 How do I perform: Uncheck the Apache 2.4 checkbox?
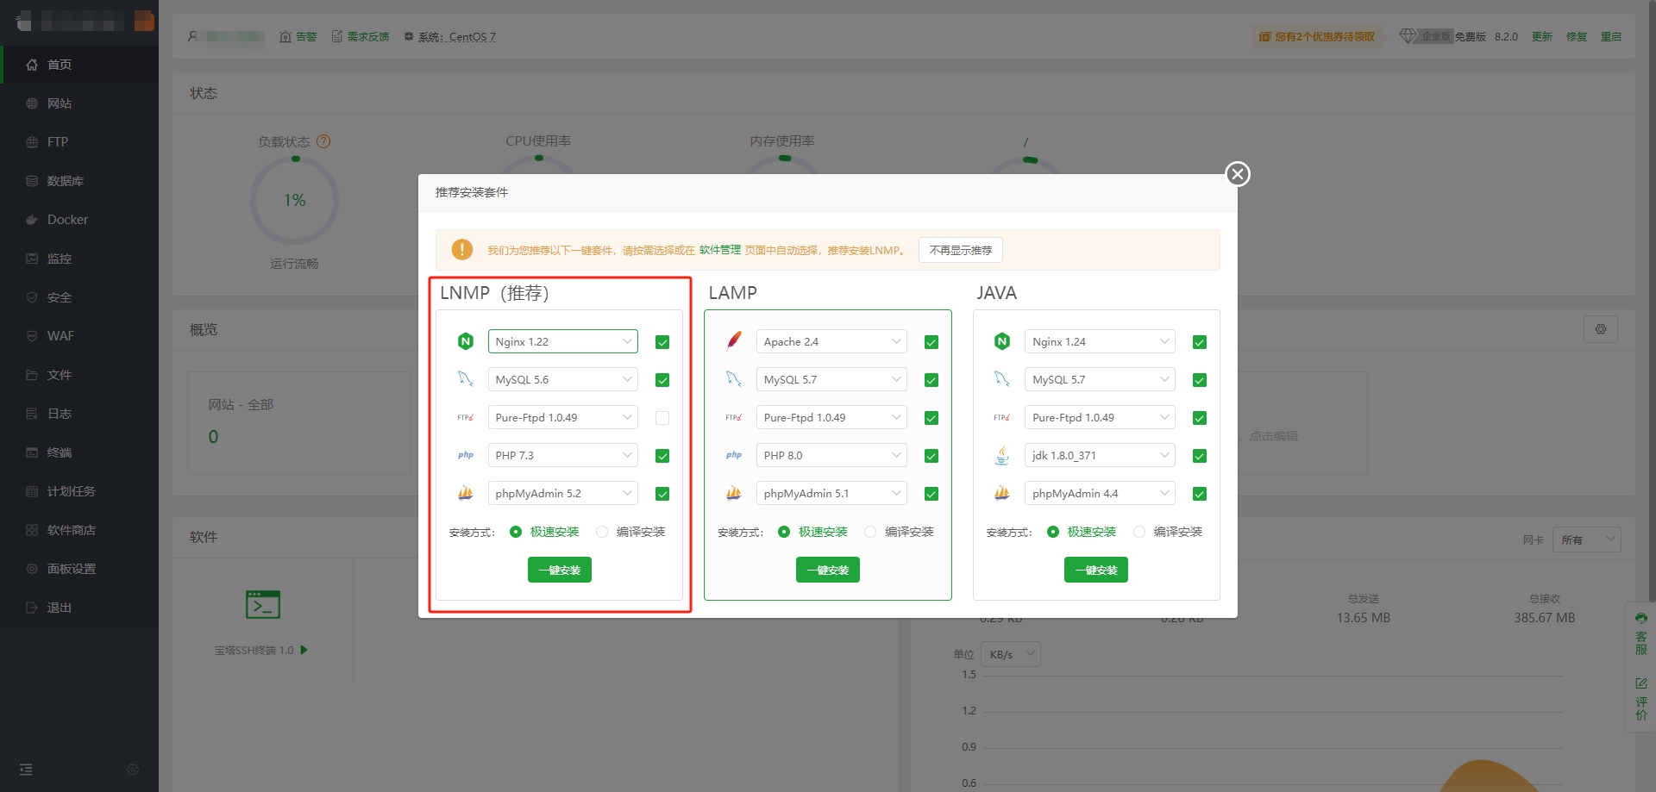pos(931,342)
